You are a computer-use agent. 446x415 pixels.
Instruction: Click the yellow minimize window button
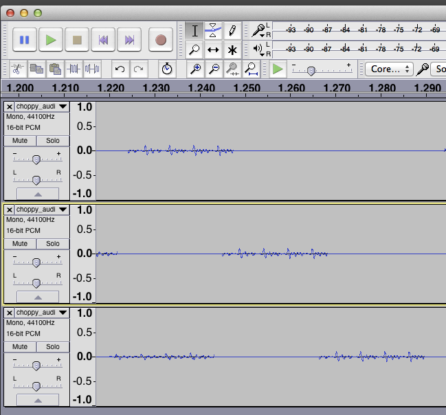(x=24, y=13)
